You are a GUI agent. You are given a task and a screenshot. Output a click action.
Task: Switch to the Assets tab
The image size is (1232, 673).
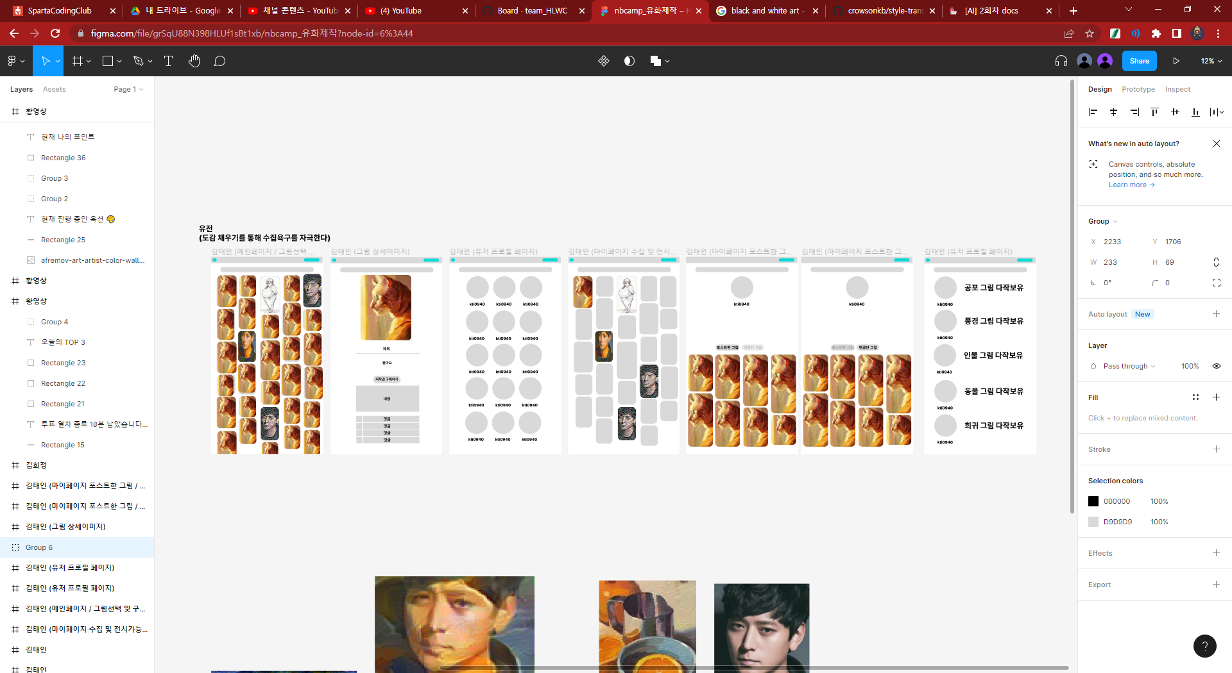[54, 89]
